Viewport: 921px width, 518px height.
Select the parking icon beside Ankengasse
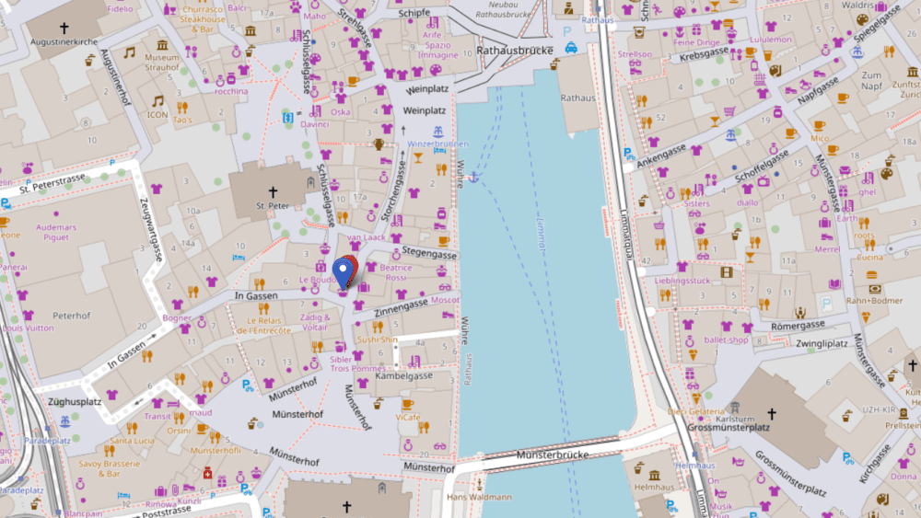pos(629,155)
